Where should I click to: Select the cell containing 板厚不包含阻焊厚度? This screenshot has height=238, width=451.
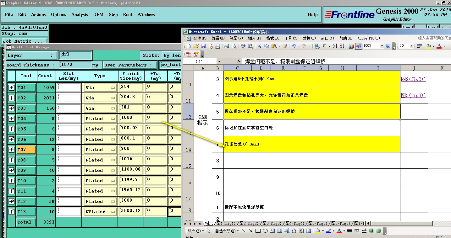tap(312, 207)
